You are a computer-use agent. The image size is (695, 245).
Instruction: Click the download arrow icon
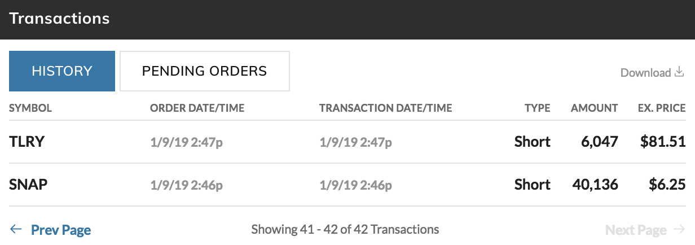pos(680,72)
